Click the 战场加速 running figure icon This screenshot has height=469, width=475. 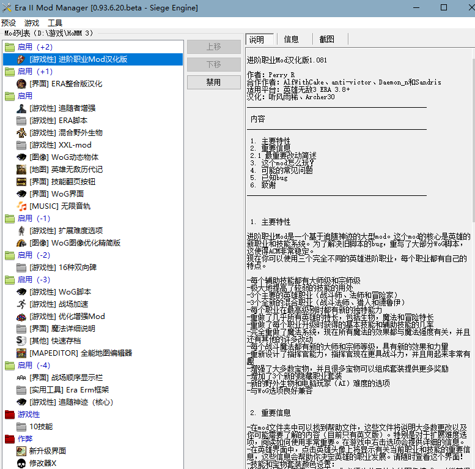click(21, 304)
